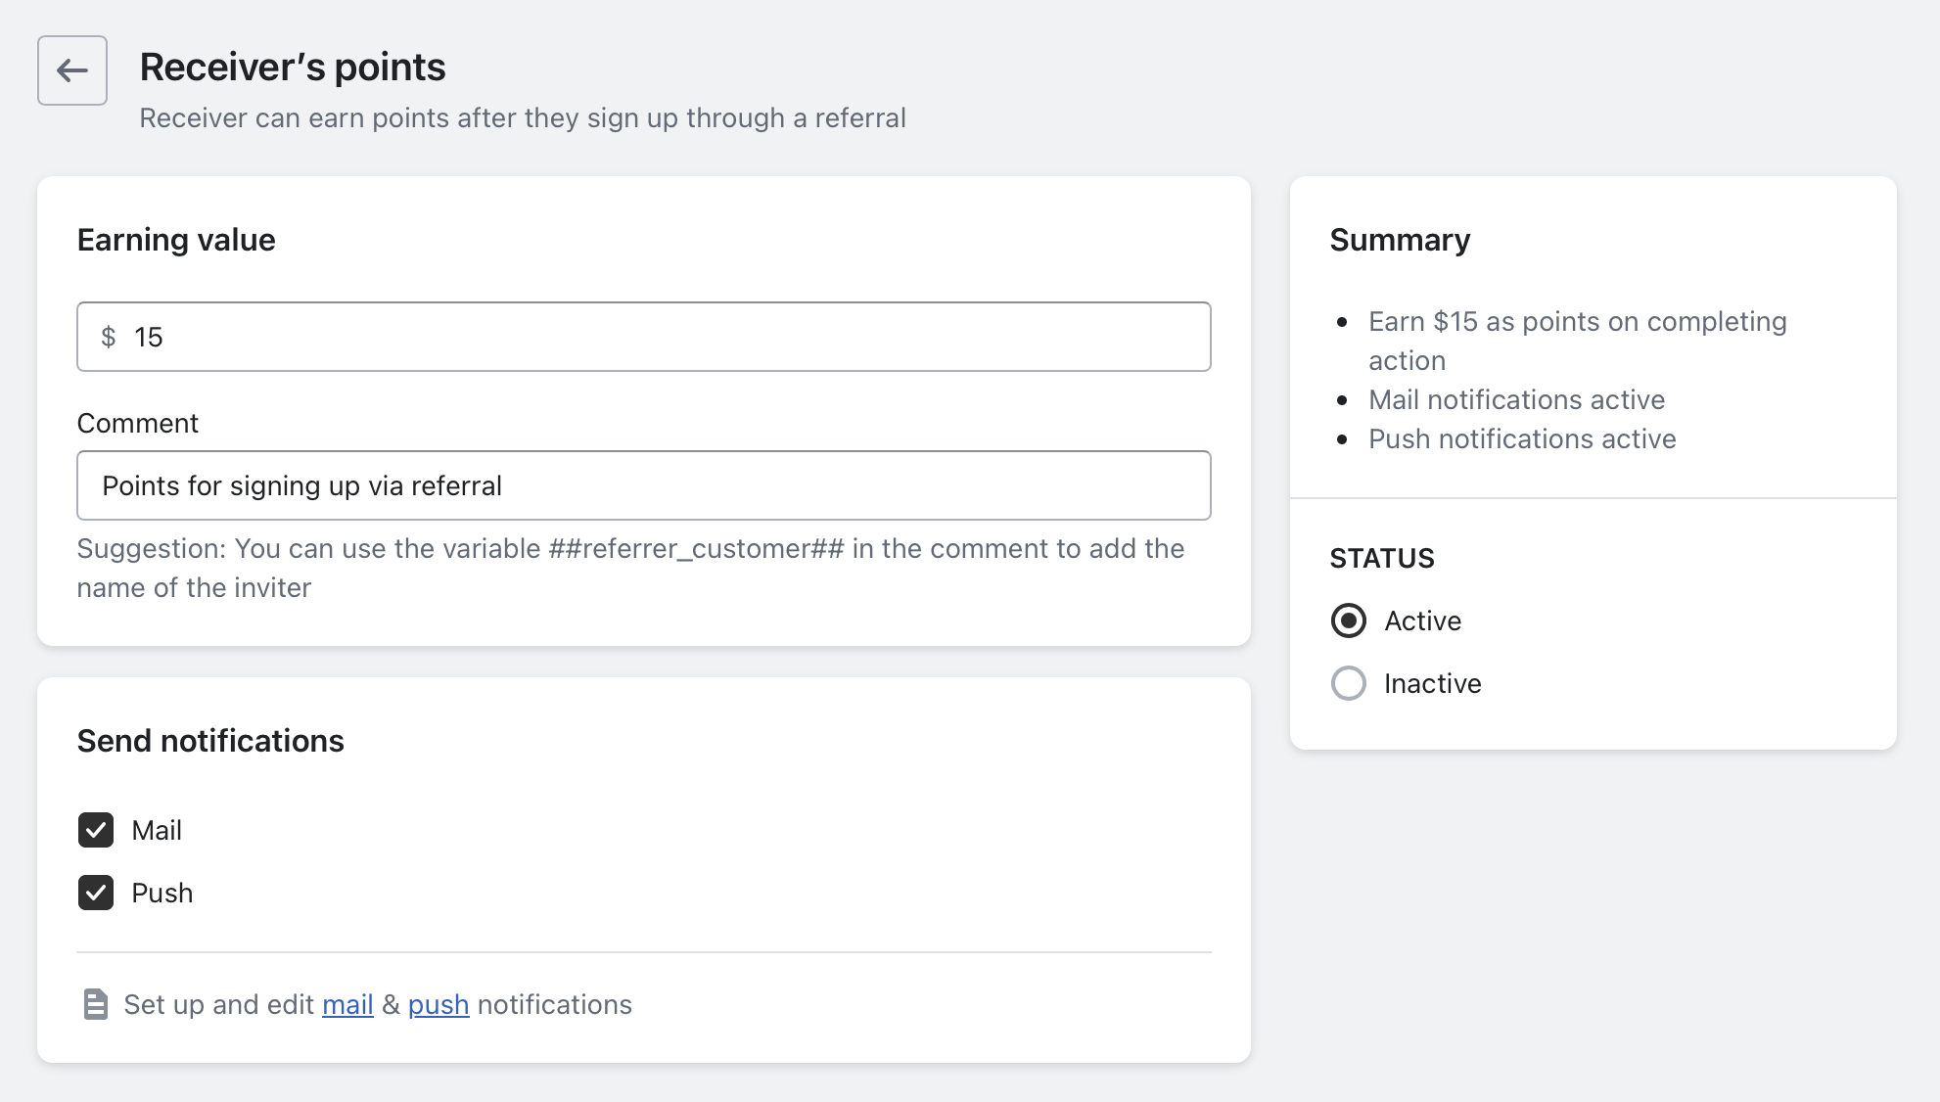Click the Receiver's points page title
Viewport: 1940px width, 1102px height.
[293, 68]
